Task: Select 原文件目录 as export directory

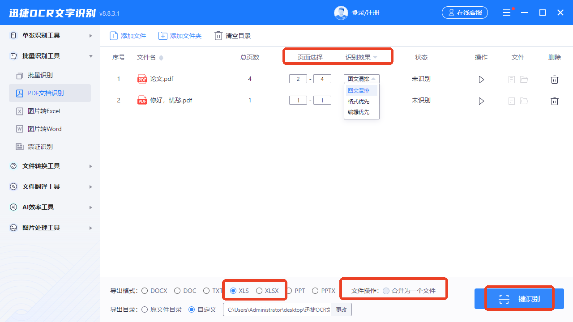Action: coord(145,309)
